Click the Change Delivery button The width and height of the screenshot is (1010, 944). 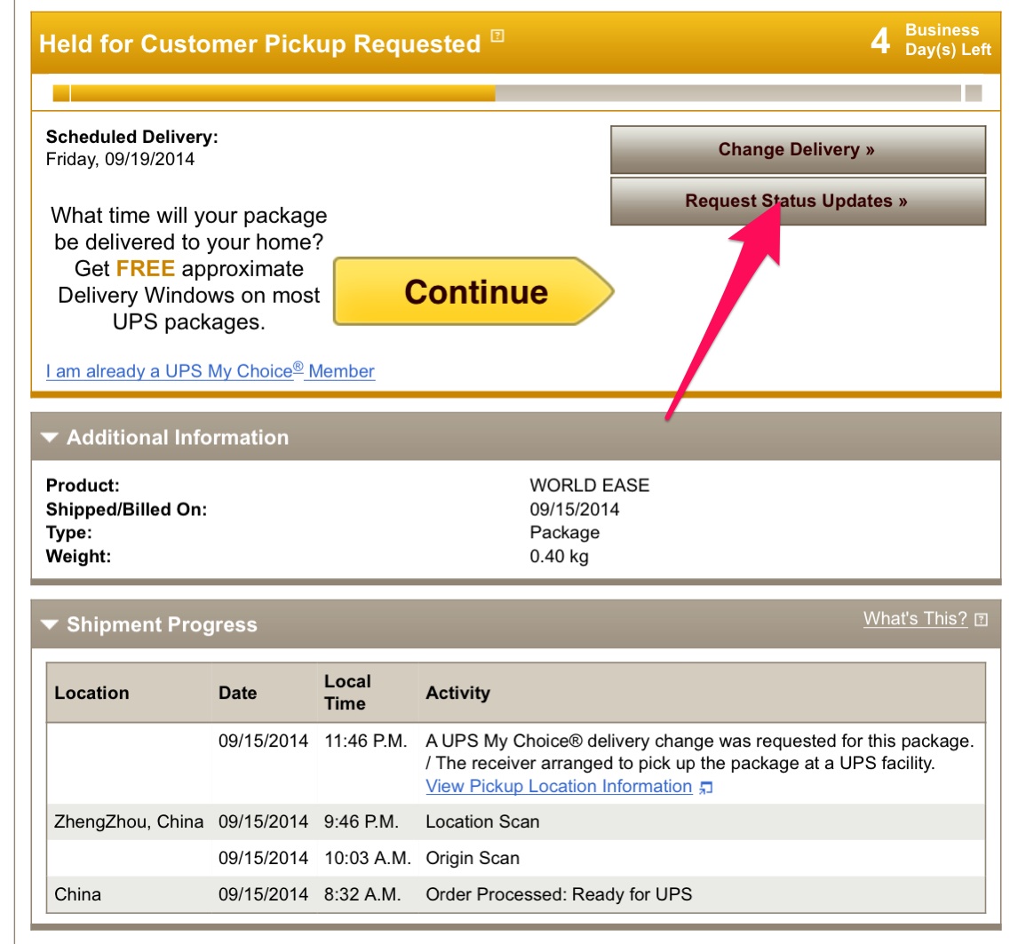(798, 149)
